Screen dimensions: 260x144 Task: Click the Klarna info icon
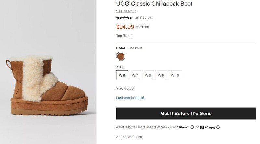click(192, 127)
